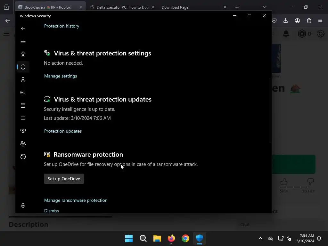Select Virus & threat protection shield icon
The height and width of the screenshot is (246, 328).
[23, 67]
